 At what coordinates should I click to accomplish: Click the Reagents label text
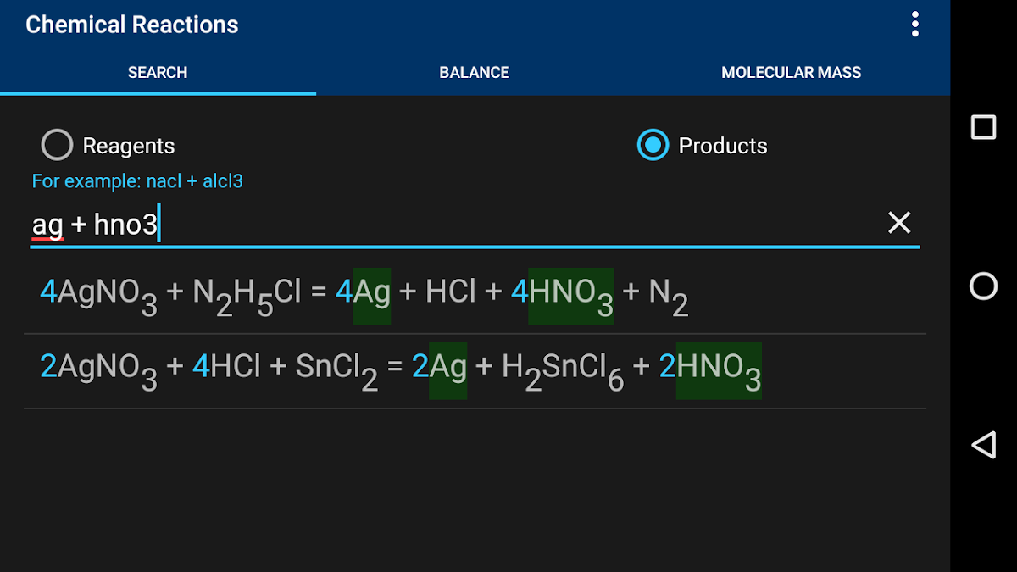[129, 146]
